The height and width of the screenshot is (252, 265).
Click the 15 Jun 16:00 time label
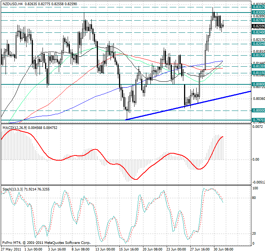pos(129,249)
